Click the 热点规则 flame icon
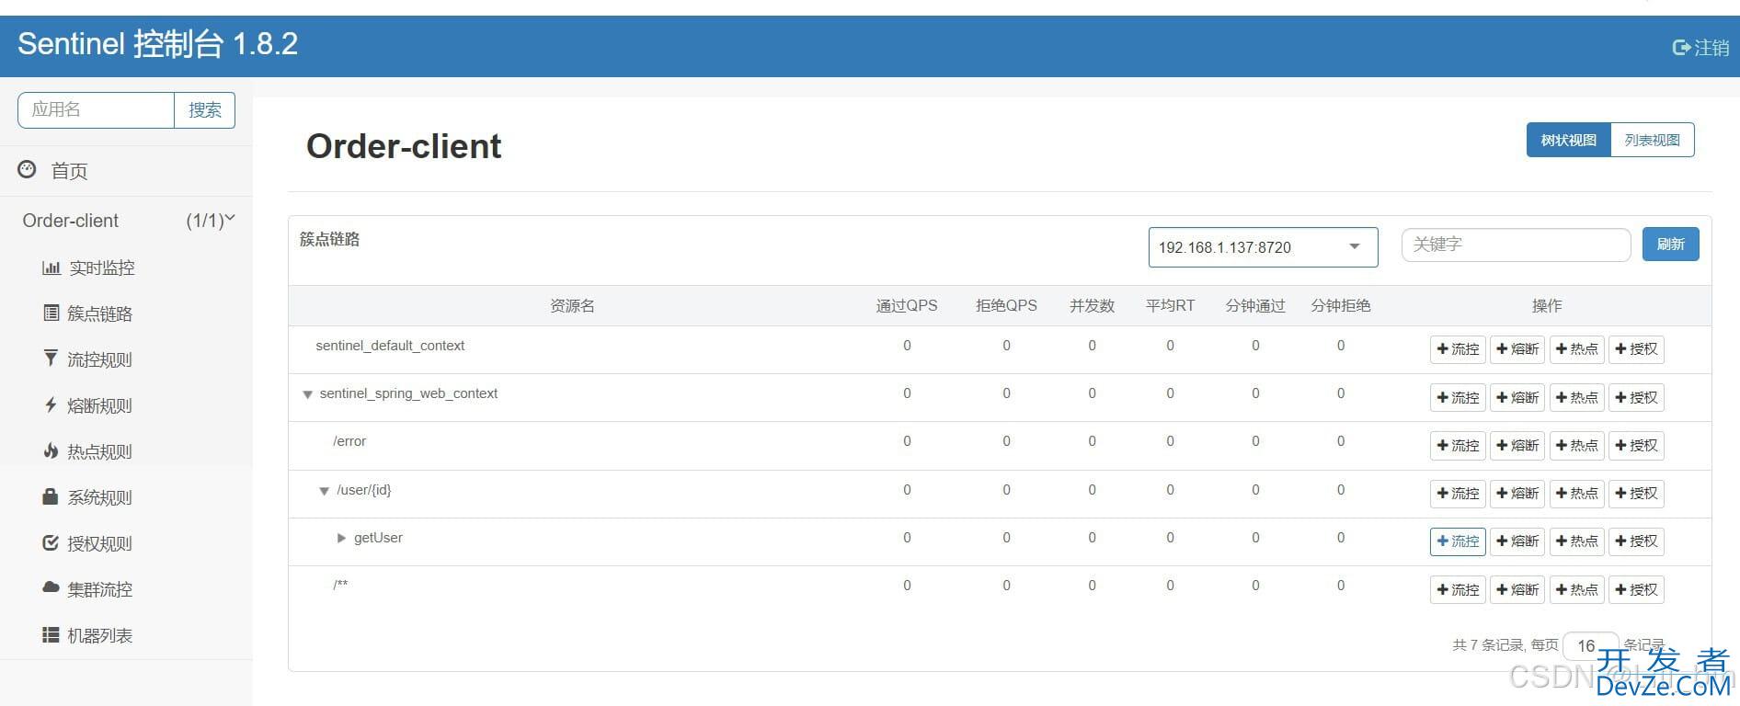The image size is (1740, 706). pos(52,450)
